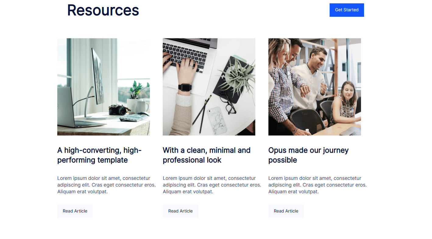Click the seated woman in team photo

(x=346, y=104)
